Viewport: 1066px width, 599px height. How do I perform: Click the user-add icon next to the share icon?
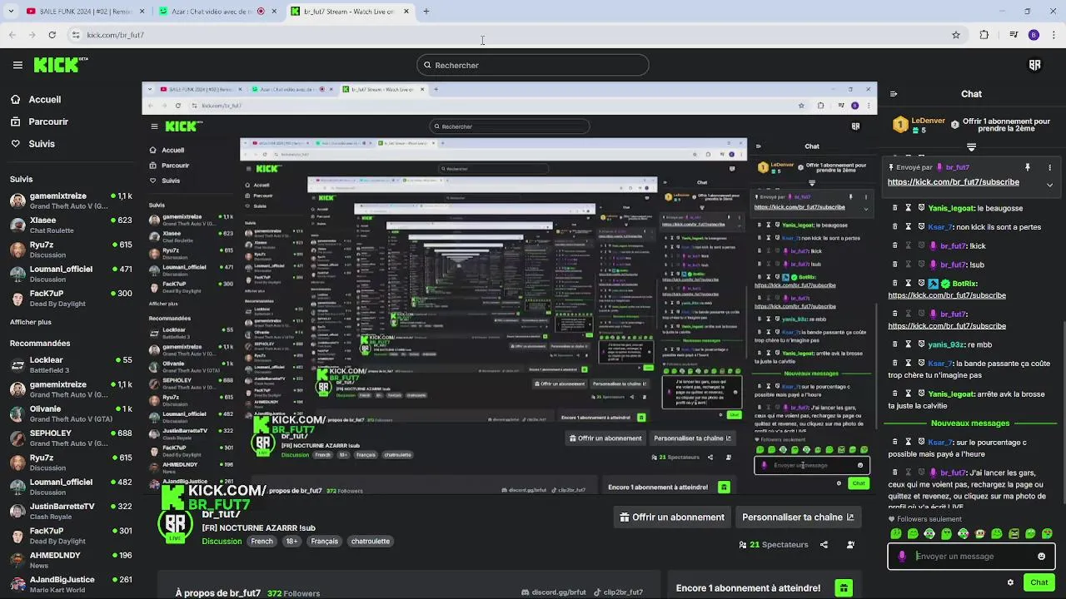coord(850,545)
